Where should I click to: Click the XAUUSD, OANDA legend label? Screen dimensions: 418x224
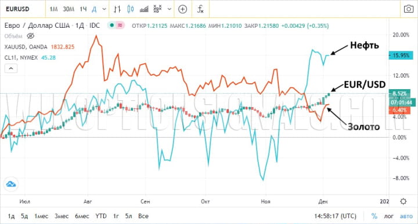26,47
